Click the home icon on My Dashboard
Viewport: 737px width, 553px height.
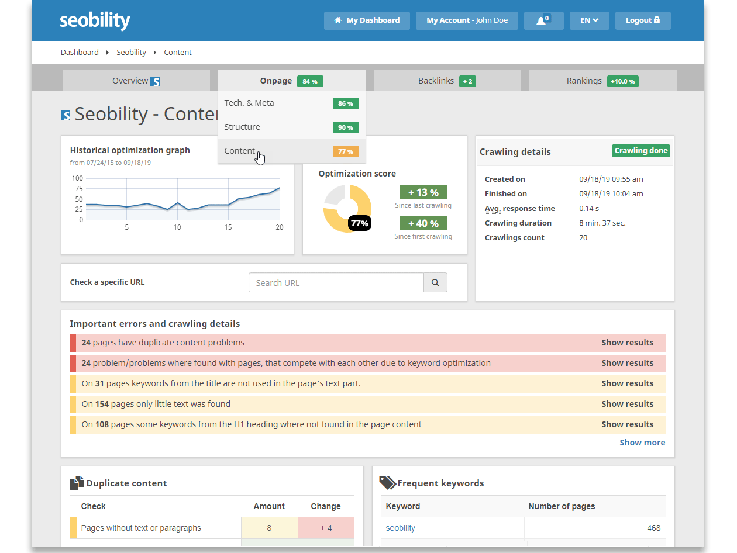(x=337, y=20)
